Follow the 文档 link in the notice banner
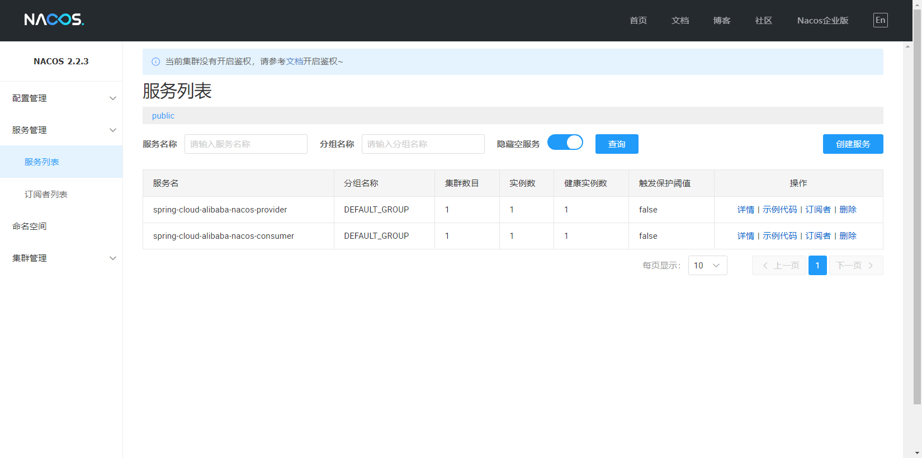Image resolution: width=922 pixels, height=458 pixels. point(295,62)
